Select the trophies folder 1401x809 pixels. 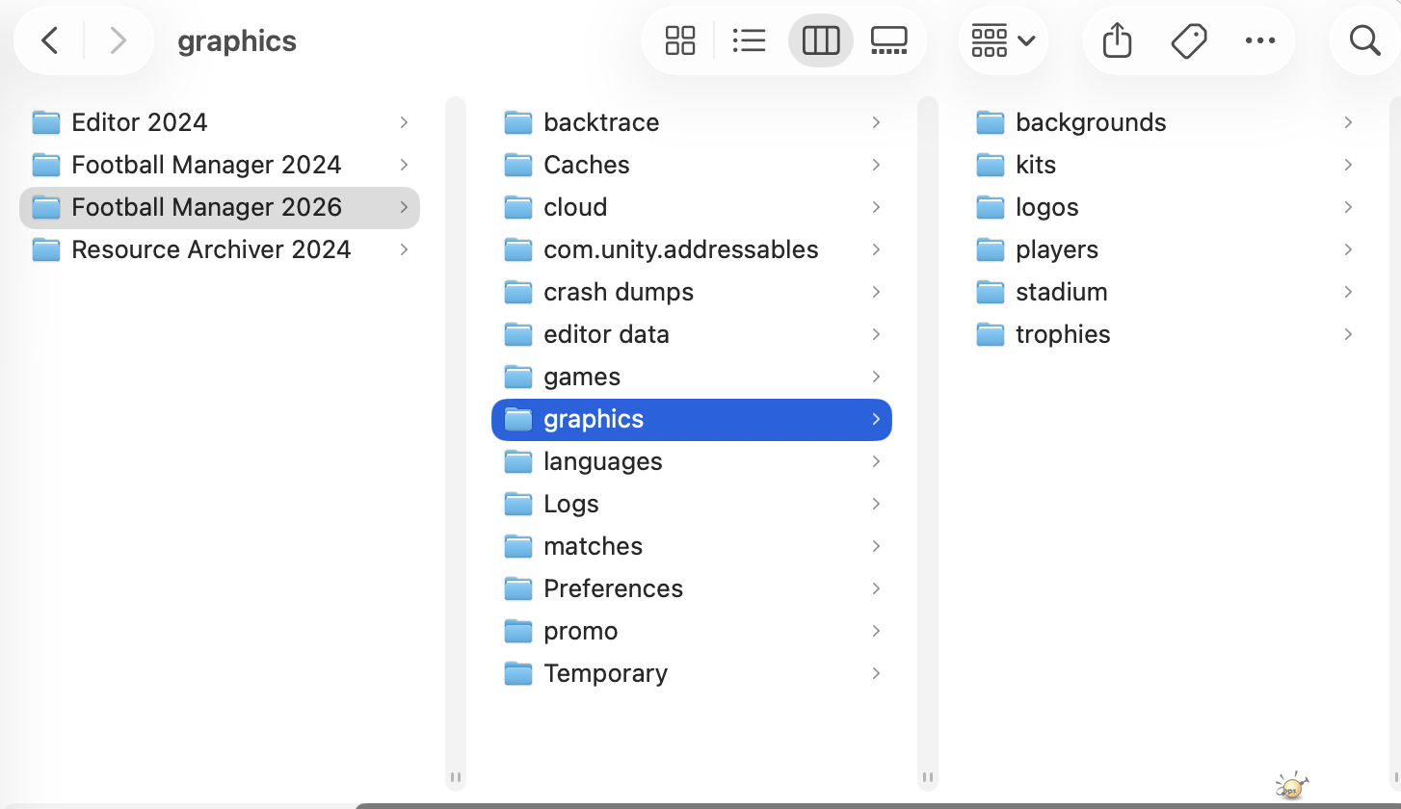(x=1063, y=334)
